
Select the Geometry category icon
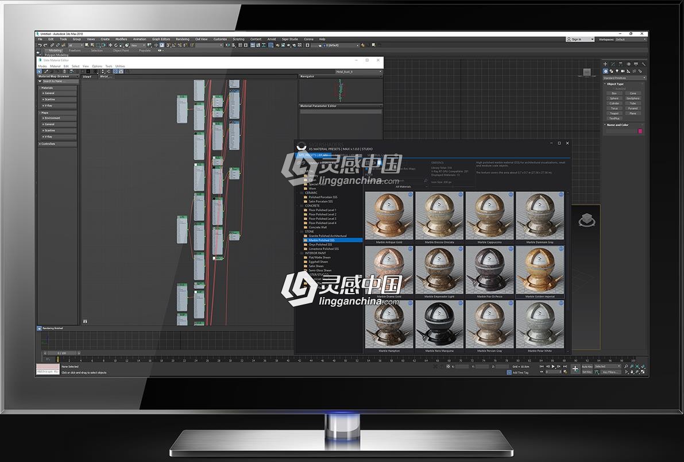[x=605, y=71]
